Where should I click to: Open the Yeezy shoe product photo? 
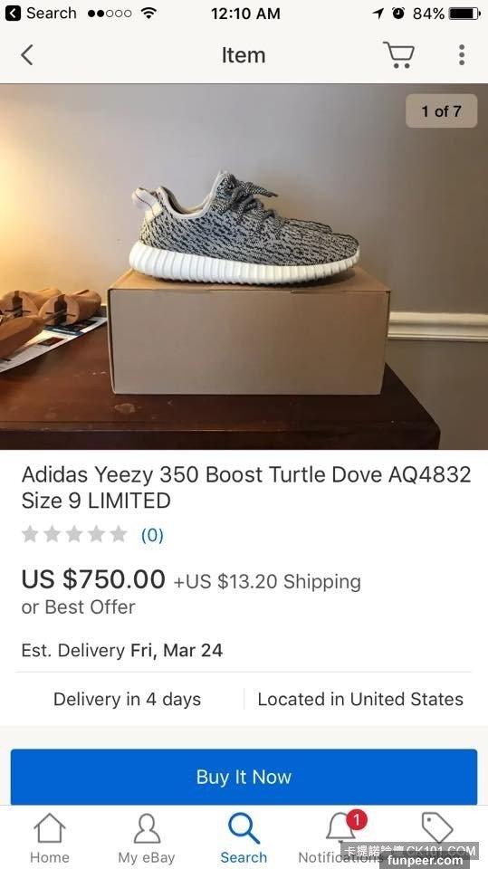coord(244,266)
